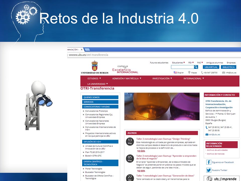The image size is (241, 181).
Task: Click the OTRI-Transferencia page heading
Action: pos(97,88)
